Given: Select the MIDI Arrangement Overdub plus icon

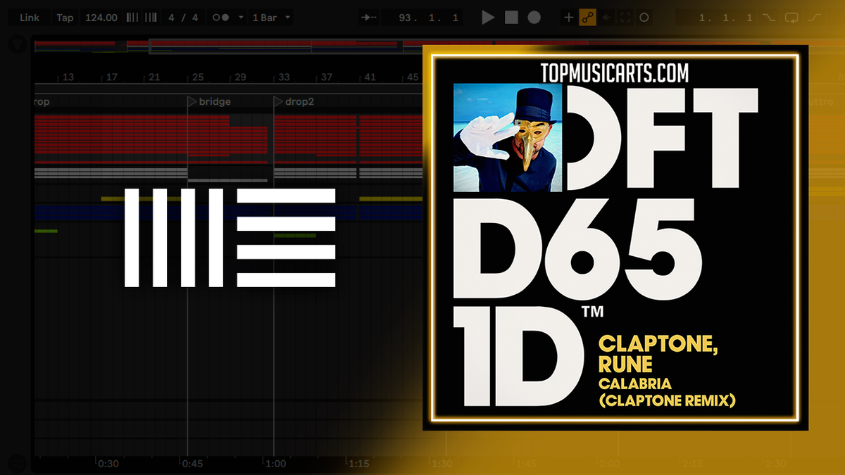Looking at the screenshot, I should (569, 17).
